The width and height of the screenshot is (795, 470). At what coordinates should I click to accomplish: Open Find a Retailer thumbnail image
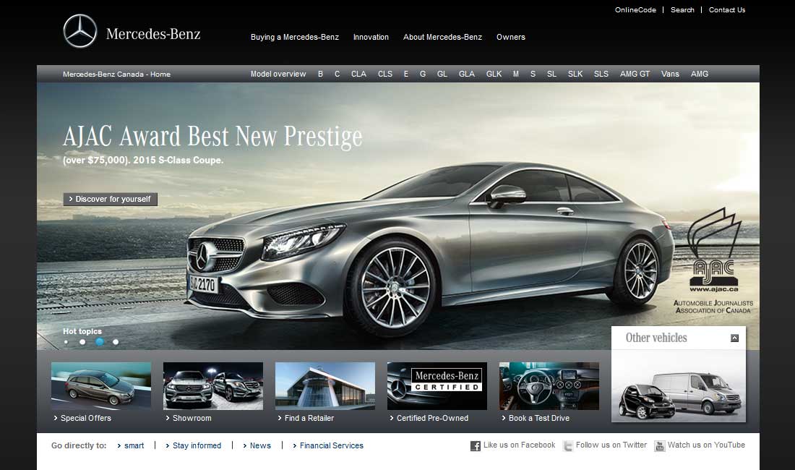click(325, 386)
